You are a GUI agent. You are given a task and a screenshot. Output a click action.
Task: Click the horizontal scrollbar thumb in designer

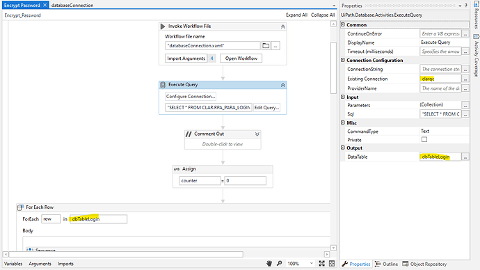126,254
